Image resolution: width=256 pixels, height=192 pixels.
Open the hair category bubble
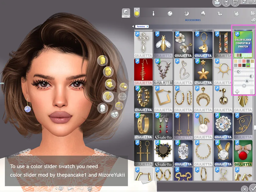point(108,72)
